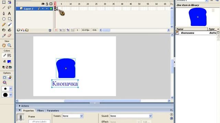Select the Gradient Transform tool
Image resolution: width=220 pixels, height=123 pixels.
tap(9, 2)
